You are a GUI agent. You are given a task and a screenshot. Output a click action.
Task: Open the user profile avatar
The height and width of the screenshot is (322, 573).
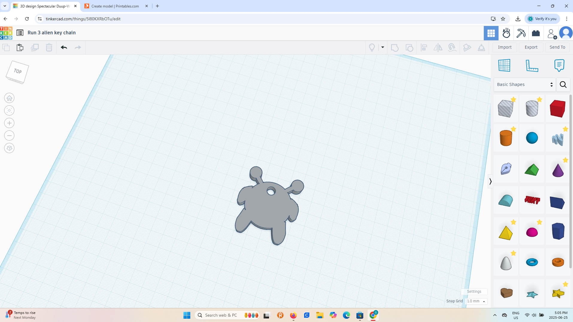click(x=566, y=33)
